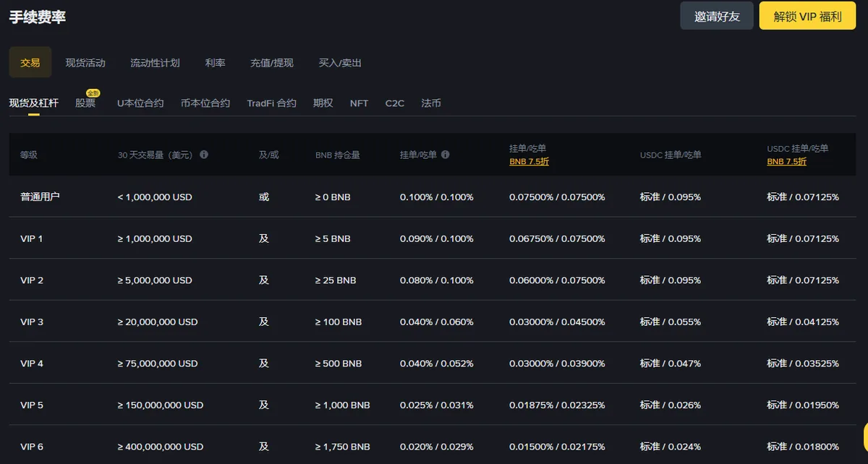The width and height of the screenshot is (868, 464).
Task: Select 现货及杠杆 sub-tab
Action: [34, 103]
